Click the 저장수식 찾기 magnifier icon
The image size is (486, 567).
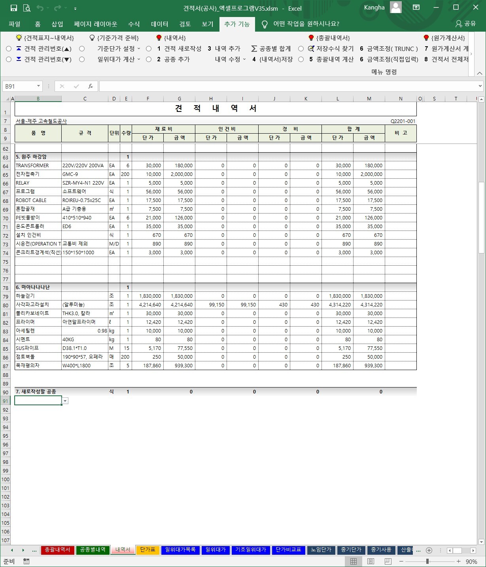click(311, 49)
